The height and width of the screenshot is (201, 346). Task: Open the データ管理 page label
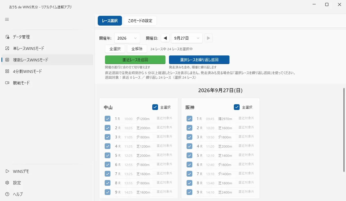coord(21,37)
